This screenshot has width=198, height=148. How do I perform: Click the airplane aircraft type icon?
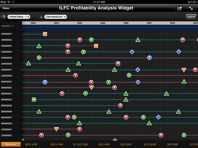coord(41,17)
